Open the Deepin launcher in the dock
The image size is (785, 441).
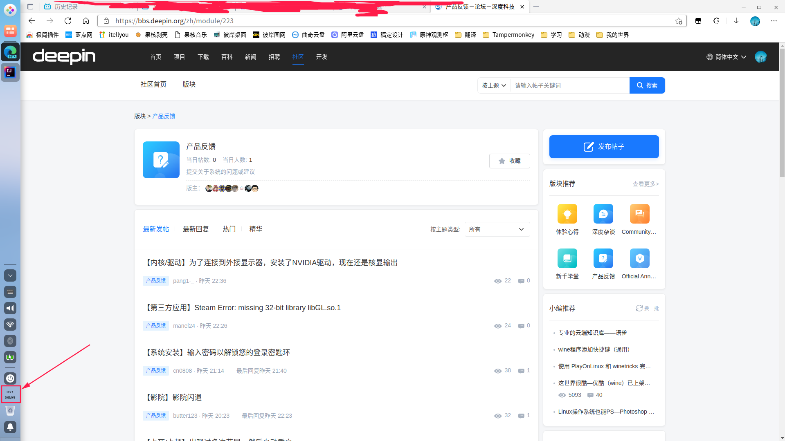10,10
